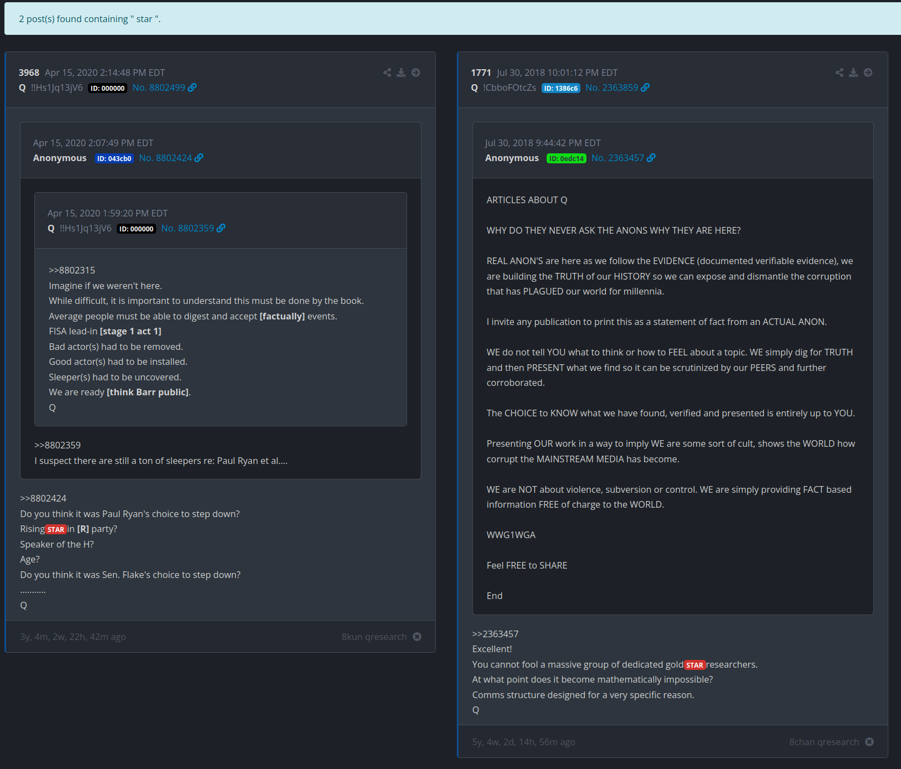The width and height of the screenshot is (901, 769).
Task: Download post 3968 via download icon
Action: click(401, 73)
